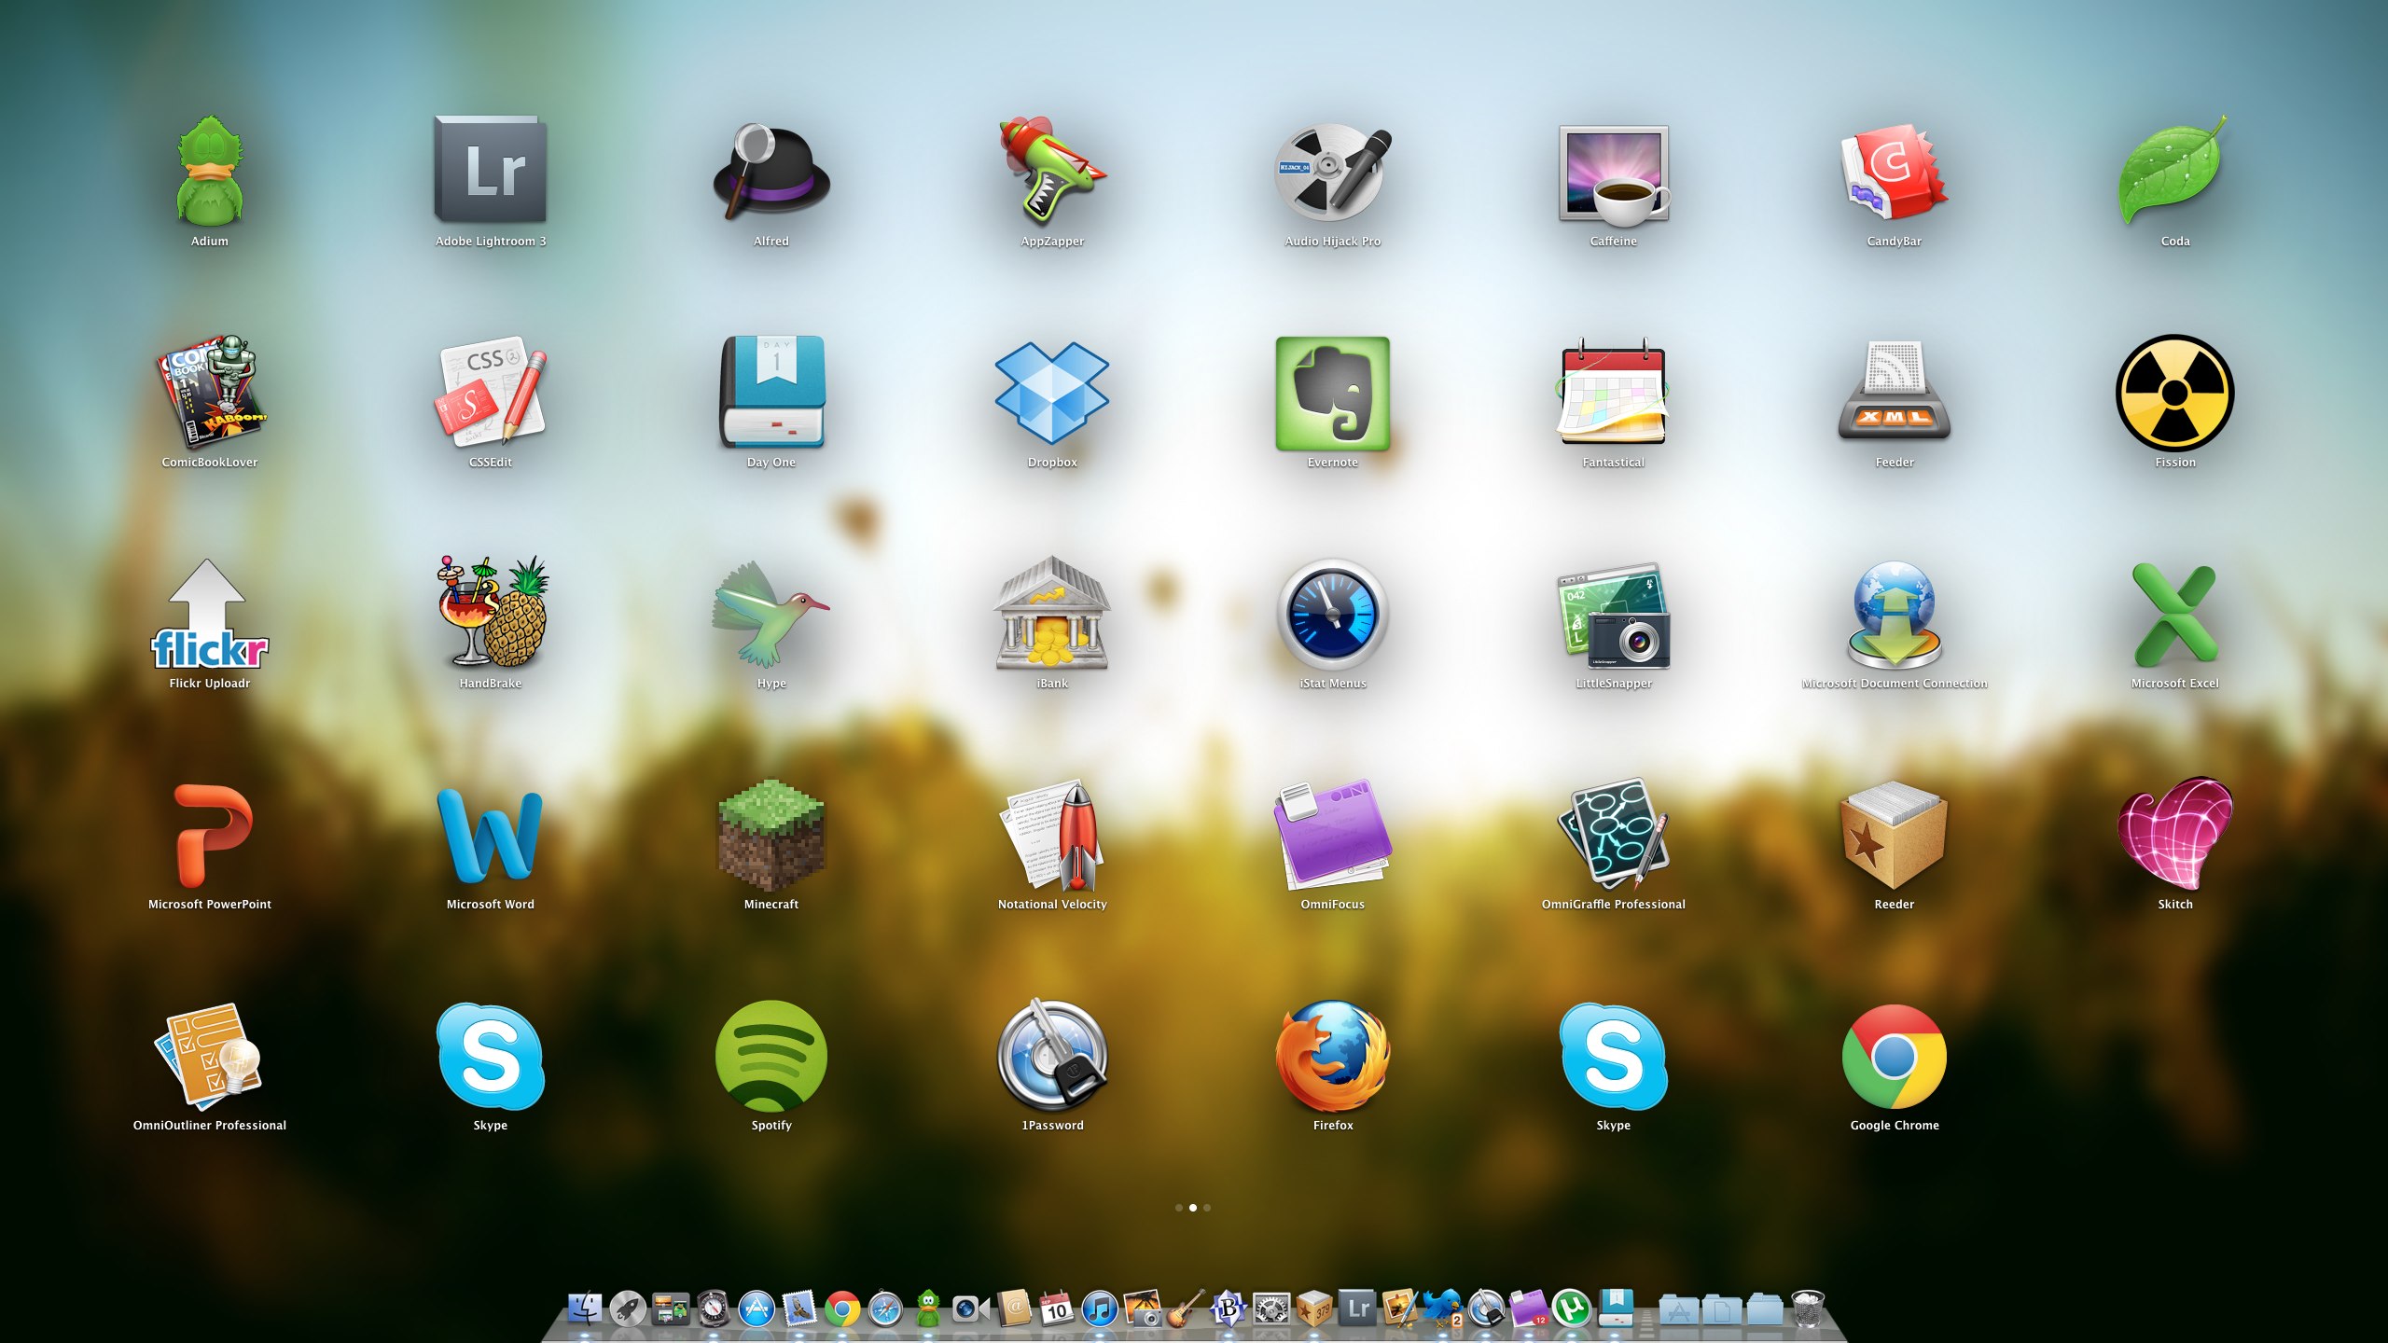Open the Skype icon beside Spotify

(491, 1056)
